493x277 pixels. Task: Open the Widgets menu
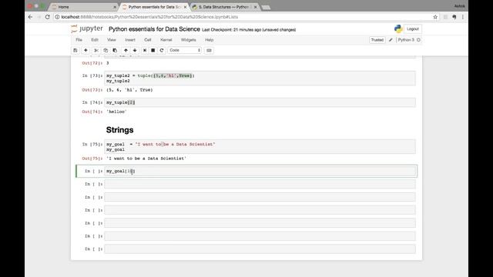188,40
